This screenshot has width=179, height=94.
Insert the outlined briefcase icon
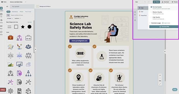tap(28, 38)
